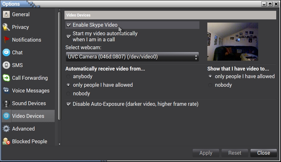Select 'anybody' for receiving video
This screenshot has width=281, height=162.
click(69, 77)
